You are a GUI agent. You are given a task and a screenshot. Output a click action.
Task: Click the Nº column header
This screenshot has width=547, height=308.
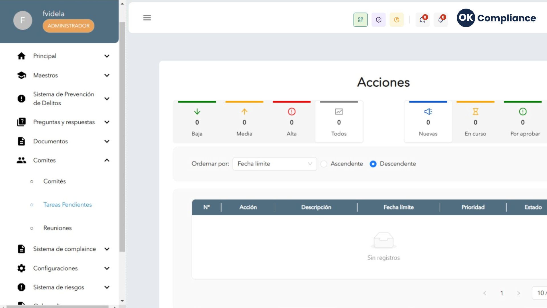point(207,207)
